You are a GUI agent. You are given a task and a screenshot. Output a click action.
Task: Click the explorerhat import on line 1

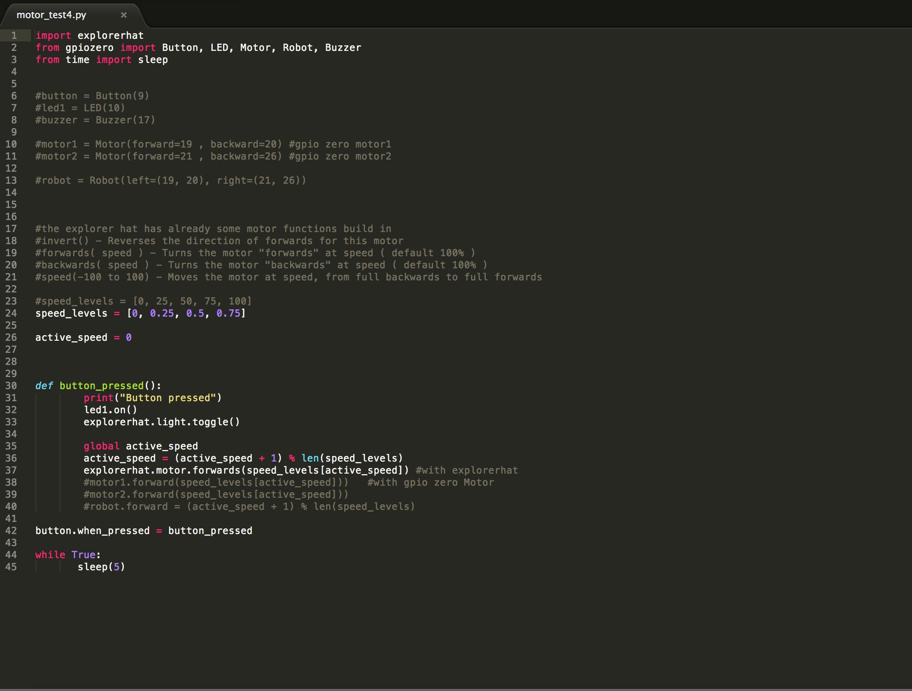110,35
